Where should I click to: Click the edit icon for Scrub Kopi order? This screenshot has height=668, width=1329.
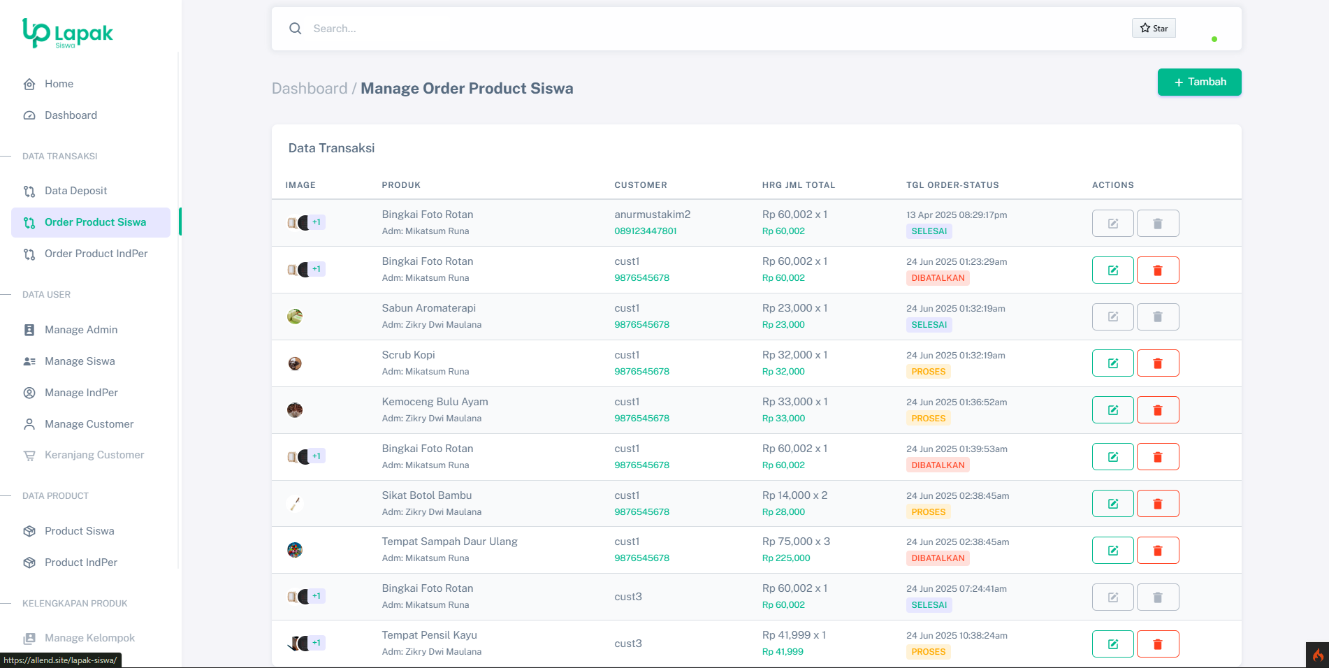pos(1112,363)
